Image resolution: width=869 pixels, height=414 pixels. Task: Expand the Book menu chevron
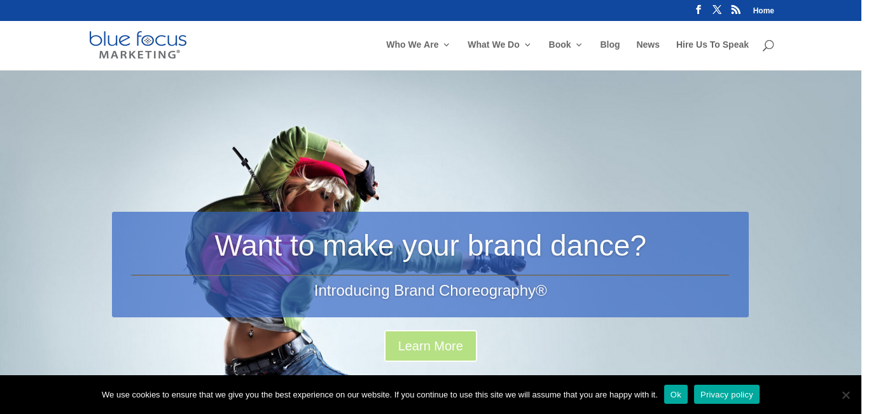point(579,45)
